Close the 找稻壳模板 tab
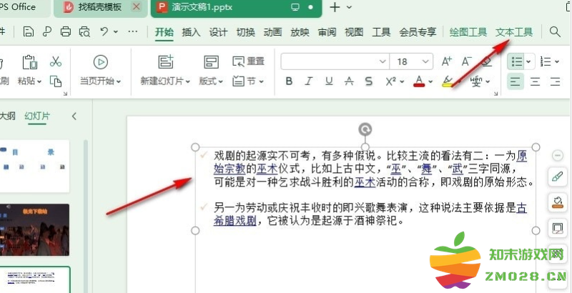The image size is (572, 293). point(137,6)
